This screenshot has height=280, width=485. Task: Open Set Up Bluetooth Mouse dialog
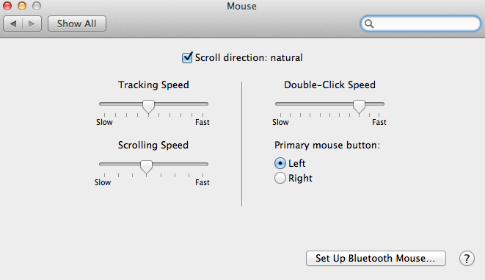[376, 258]
